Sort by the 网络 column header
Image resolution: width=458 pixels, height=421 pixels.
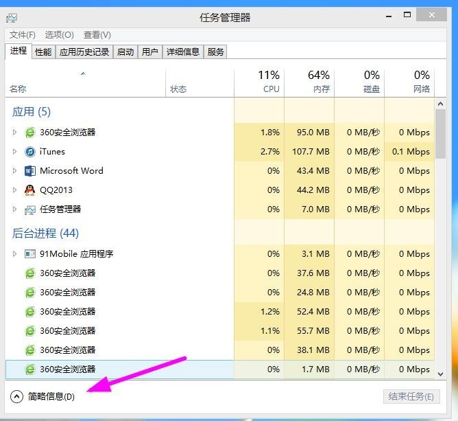tap(409, 83)
